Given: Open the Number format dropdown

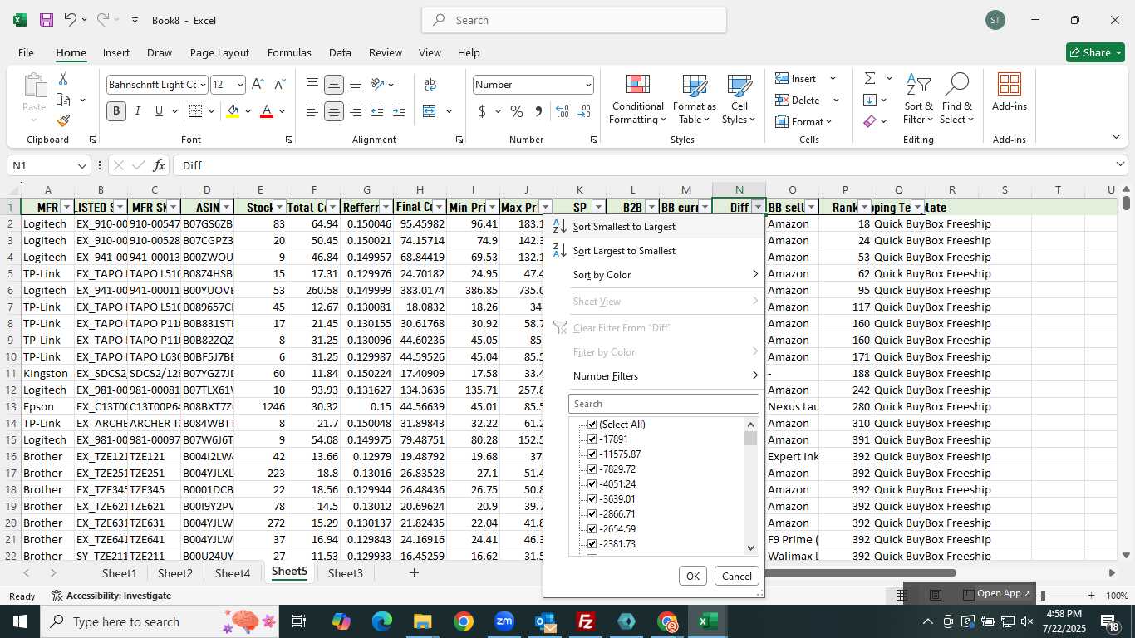Looking at the screenshot, I should click(588, 85).
